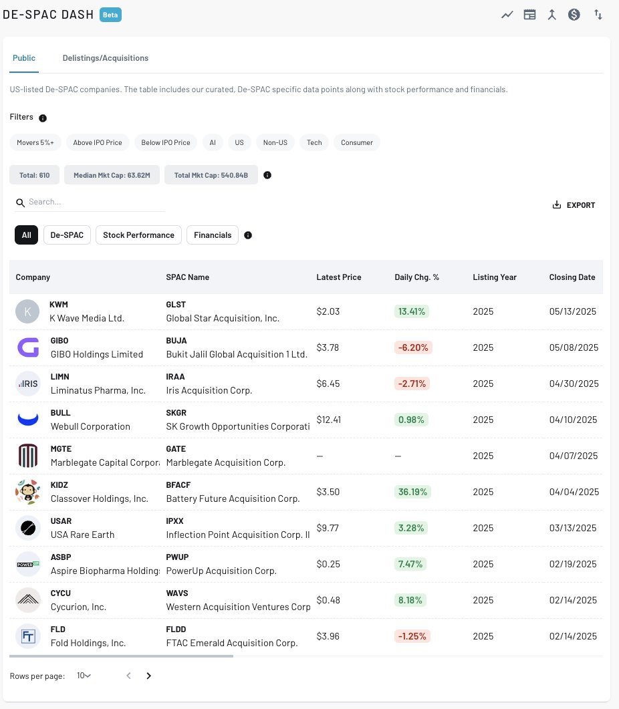This screenshot has height=709, width=619.
Task: Toggle the Below IPO Price filter
Action: pyautogui.click(x=166, y=142)
